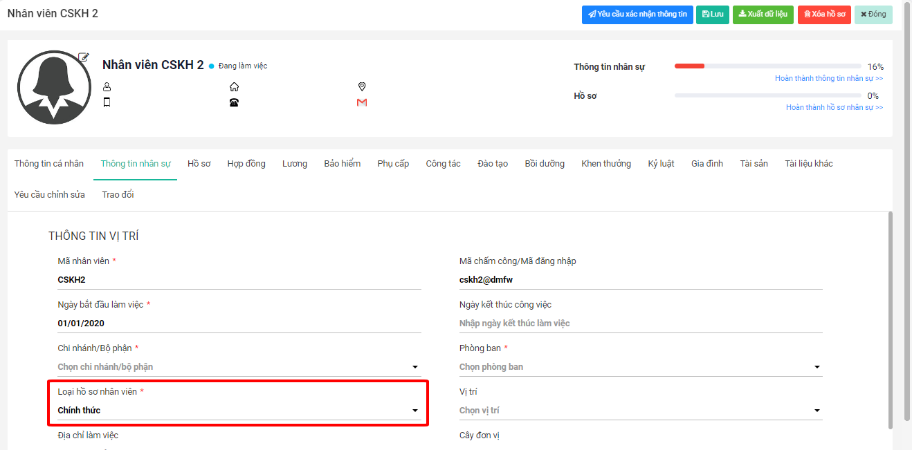The width and height of the screenshot is (912, 450).
Task: Open the Bảo hiểm tab
Action: (x=343, y=164)
